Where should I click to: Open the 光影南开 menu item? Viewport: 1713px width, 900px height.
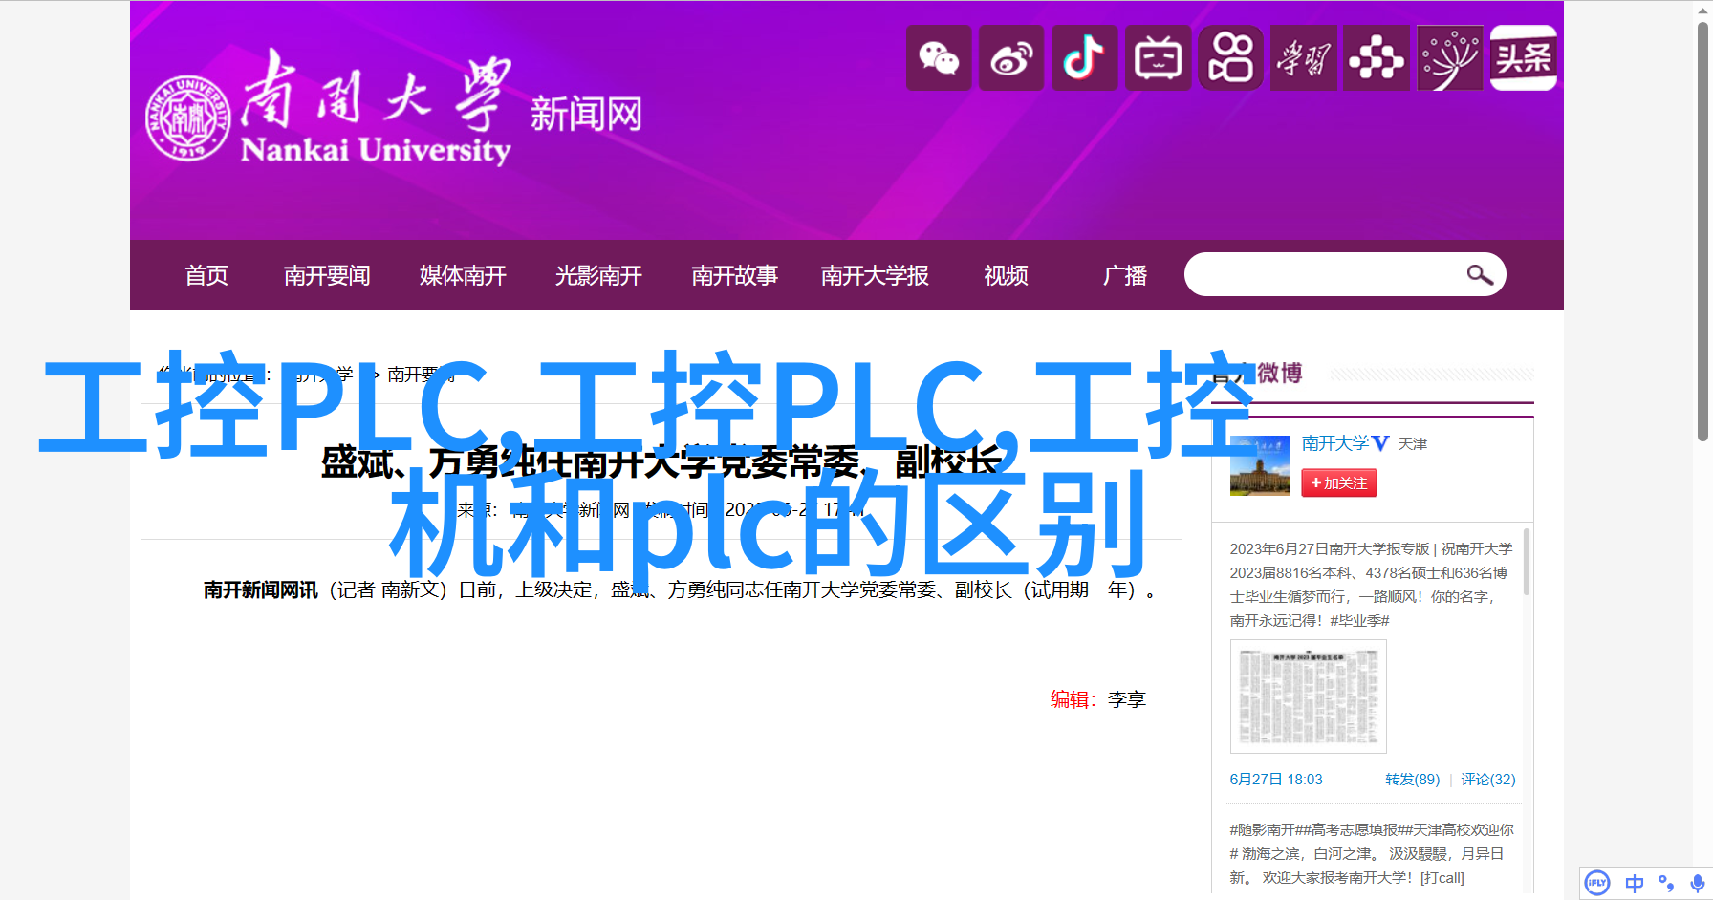tap(598, 276)
